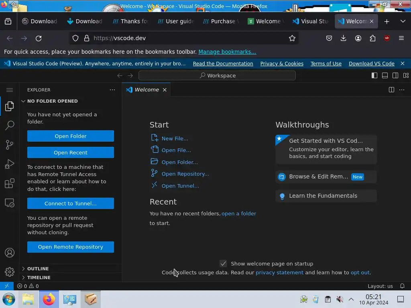Image resolution: width=411 pixels, height=308 pixels.
Task: Show errors and warnings count panel
Action: pyautogui.click(x=28, y=286)
